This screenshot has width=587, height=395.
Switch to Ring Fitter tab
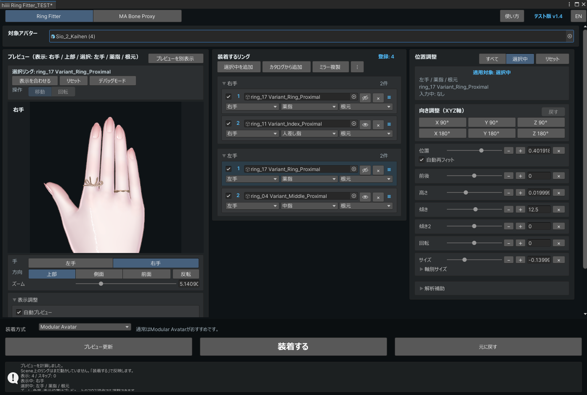49,16
